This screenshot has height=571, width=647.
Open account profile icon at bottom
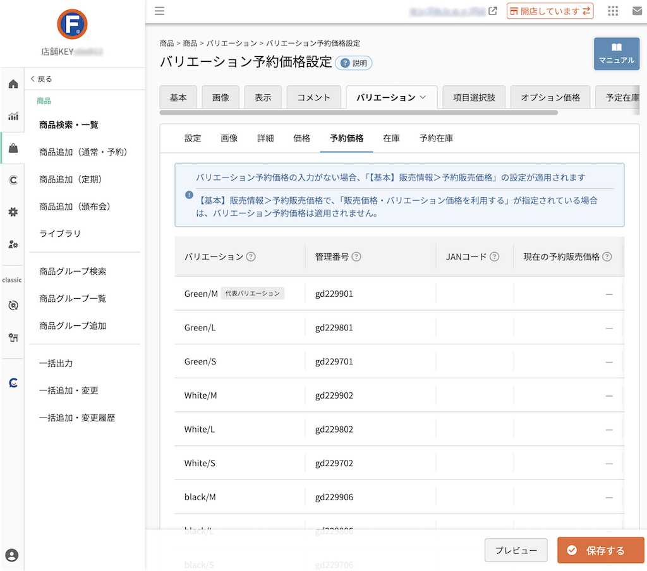point(12,555)
